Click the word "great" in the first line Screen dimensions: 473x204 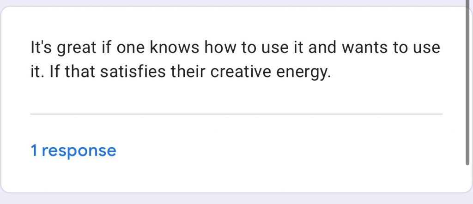click(x=77, y=49)
